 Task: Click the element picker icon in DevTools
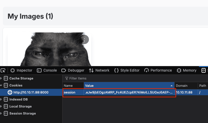click(3, 70)
